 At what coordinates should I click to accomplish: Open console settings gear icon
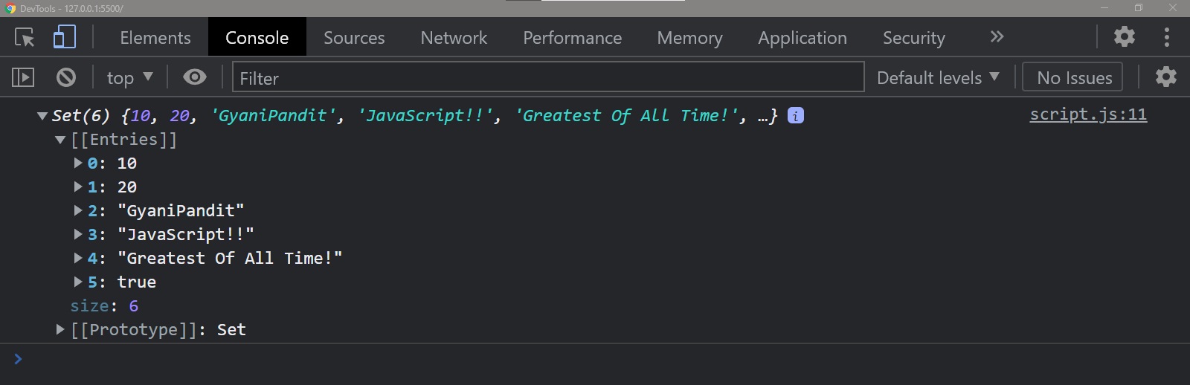tap(1165, 77)
